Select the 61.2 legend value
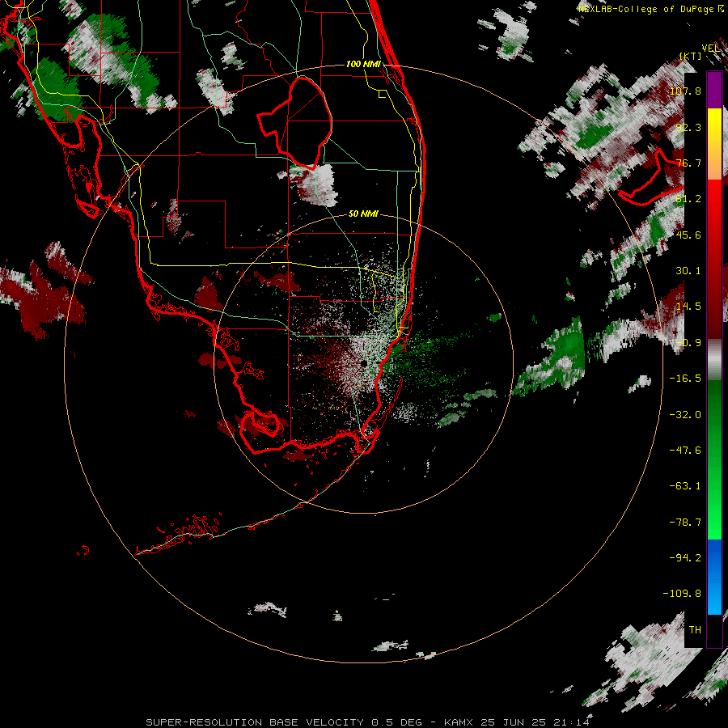 click(x=688, y=199)
